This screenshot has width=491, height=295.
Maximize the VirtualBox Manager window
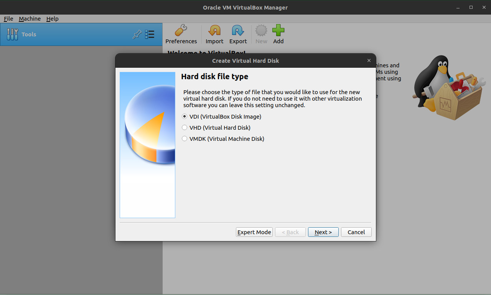point(471,8)
